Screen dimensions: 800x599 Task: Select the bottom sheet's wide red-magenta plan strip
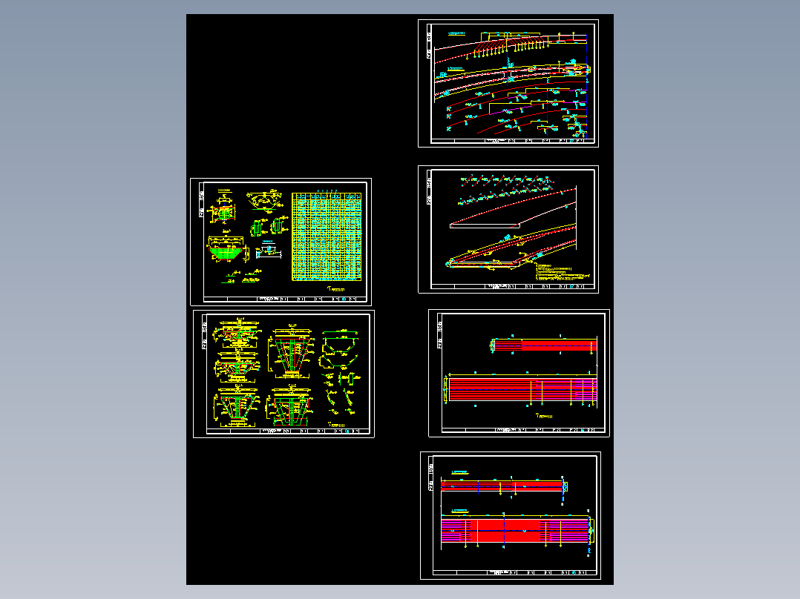515,530
